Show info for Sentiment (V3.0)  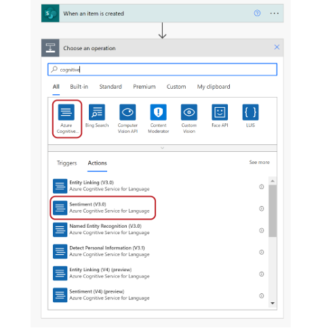[262, 209]
